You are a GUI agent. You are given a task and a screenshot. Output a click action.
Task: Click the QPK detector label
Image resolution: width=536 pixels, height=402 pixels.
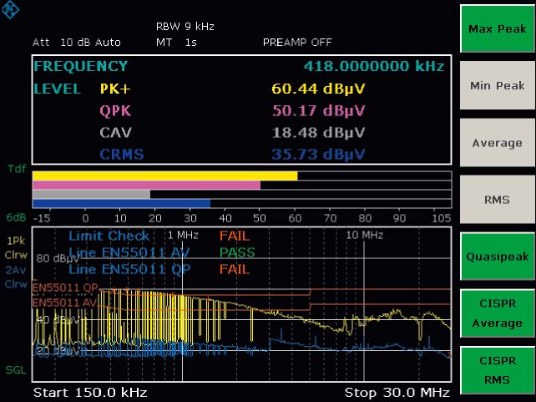pos(115,111)
